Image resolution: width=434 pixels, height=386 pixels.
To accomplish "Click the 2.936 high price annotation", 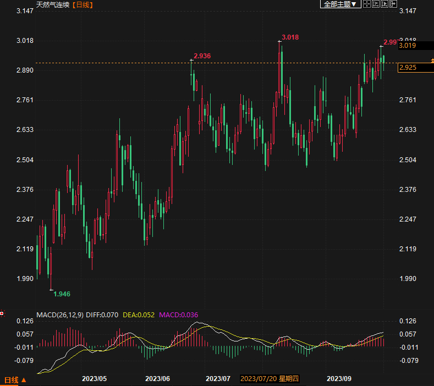I will [x=202, y=56].
